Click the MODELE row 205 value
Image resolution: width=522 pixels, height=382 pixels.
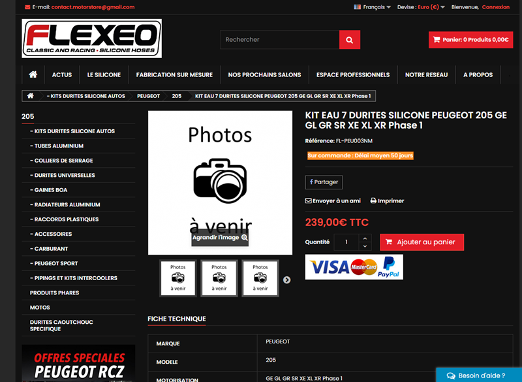271,360
